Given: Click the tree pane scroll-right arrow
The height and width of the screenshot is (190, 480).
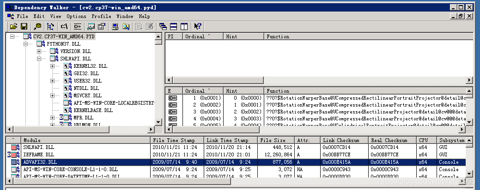Looking at the screenshot, I should click(x=151, y=130).
